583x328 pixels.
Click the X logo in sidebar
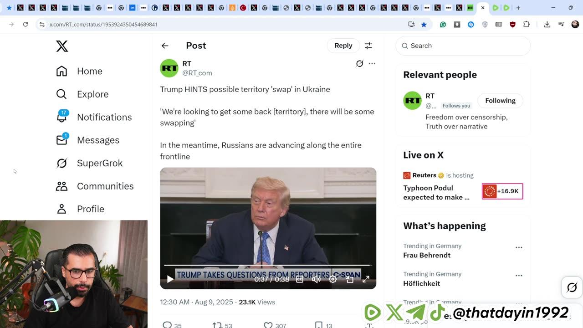(x=62, y=46)
